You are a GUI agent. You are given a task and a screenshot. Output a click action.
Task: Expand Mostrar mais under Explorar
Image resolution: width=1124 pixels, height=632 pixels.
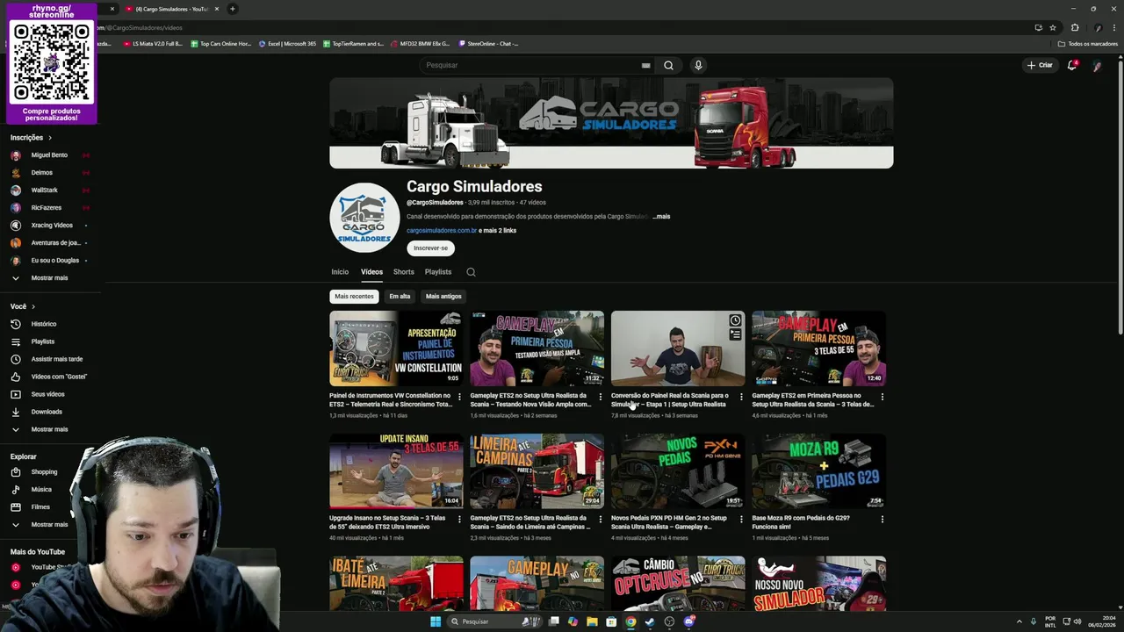point(48,524)
